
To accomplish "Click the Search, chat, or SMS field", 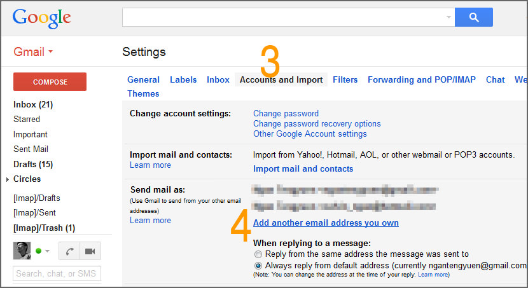I will click(57, 273).
